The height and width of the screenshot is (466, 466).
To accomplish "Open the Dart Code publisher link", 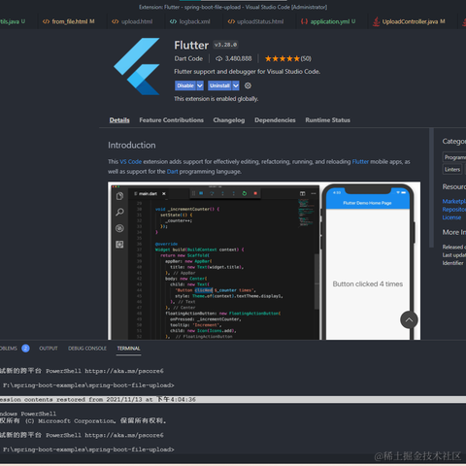I will (188, 58).
